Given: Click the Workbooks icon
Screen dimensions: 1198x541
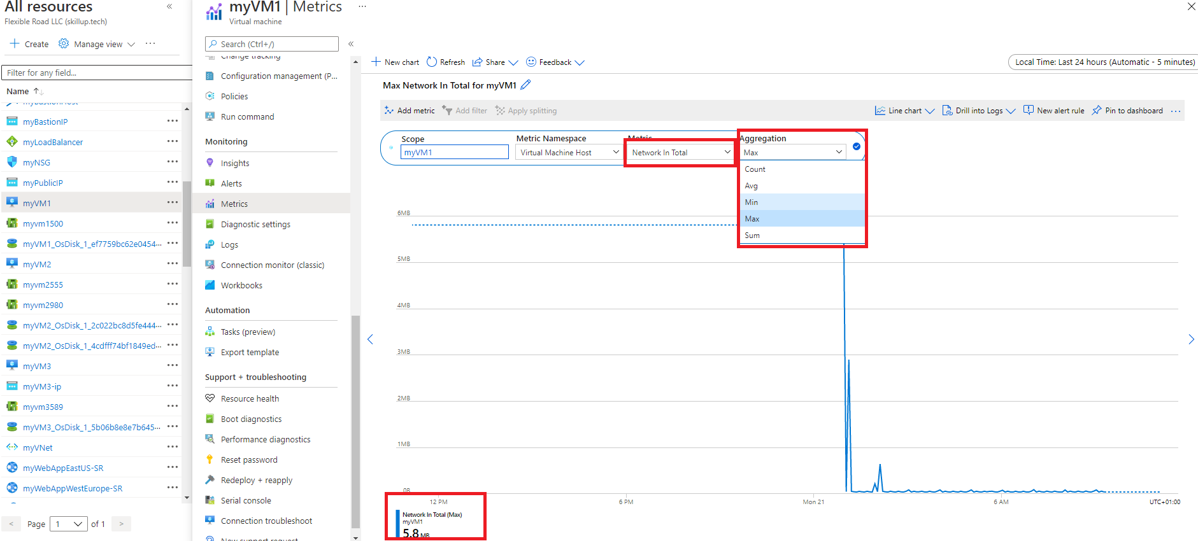Looking at the screenshot, I should [210, 285].
